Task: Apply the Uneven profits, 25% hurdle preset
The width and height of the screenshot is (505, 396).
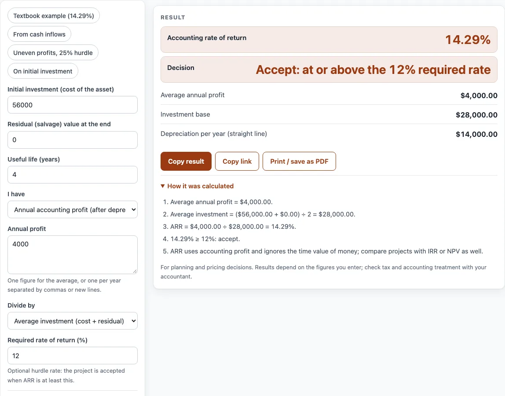Action: click(53, 52)
